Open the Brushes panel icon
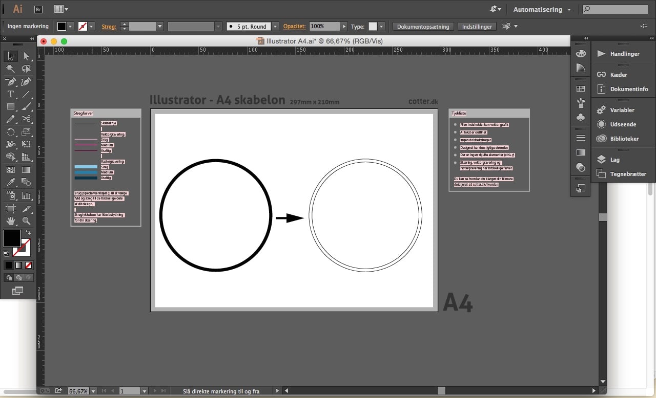The height and width of the screenshot is (398, 656). (581, 103)
